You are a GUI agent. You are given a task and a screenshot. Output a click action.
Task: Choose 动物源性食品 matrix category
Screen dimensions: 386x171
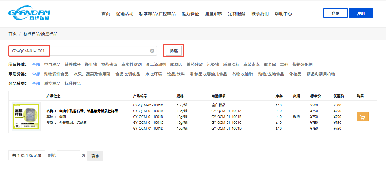56,74
